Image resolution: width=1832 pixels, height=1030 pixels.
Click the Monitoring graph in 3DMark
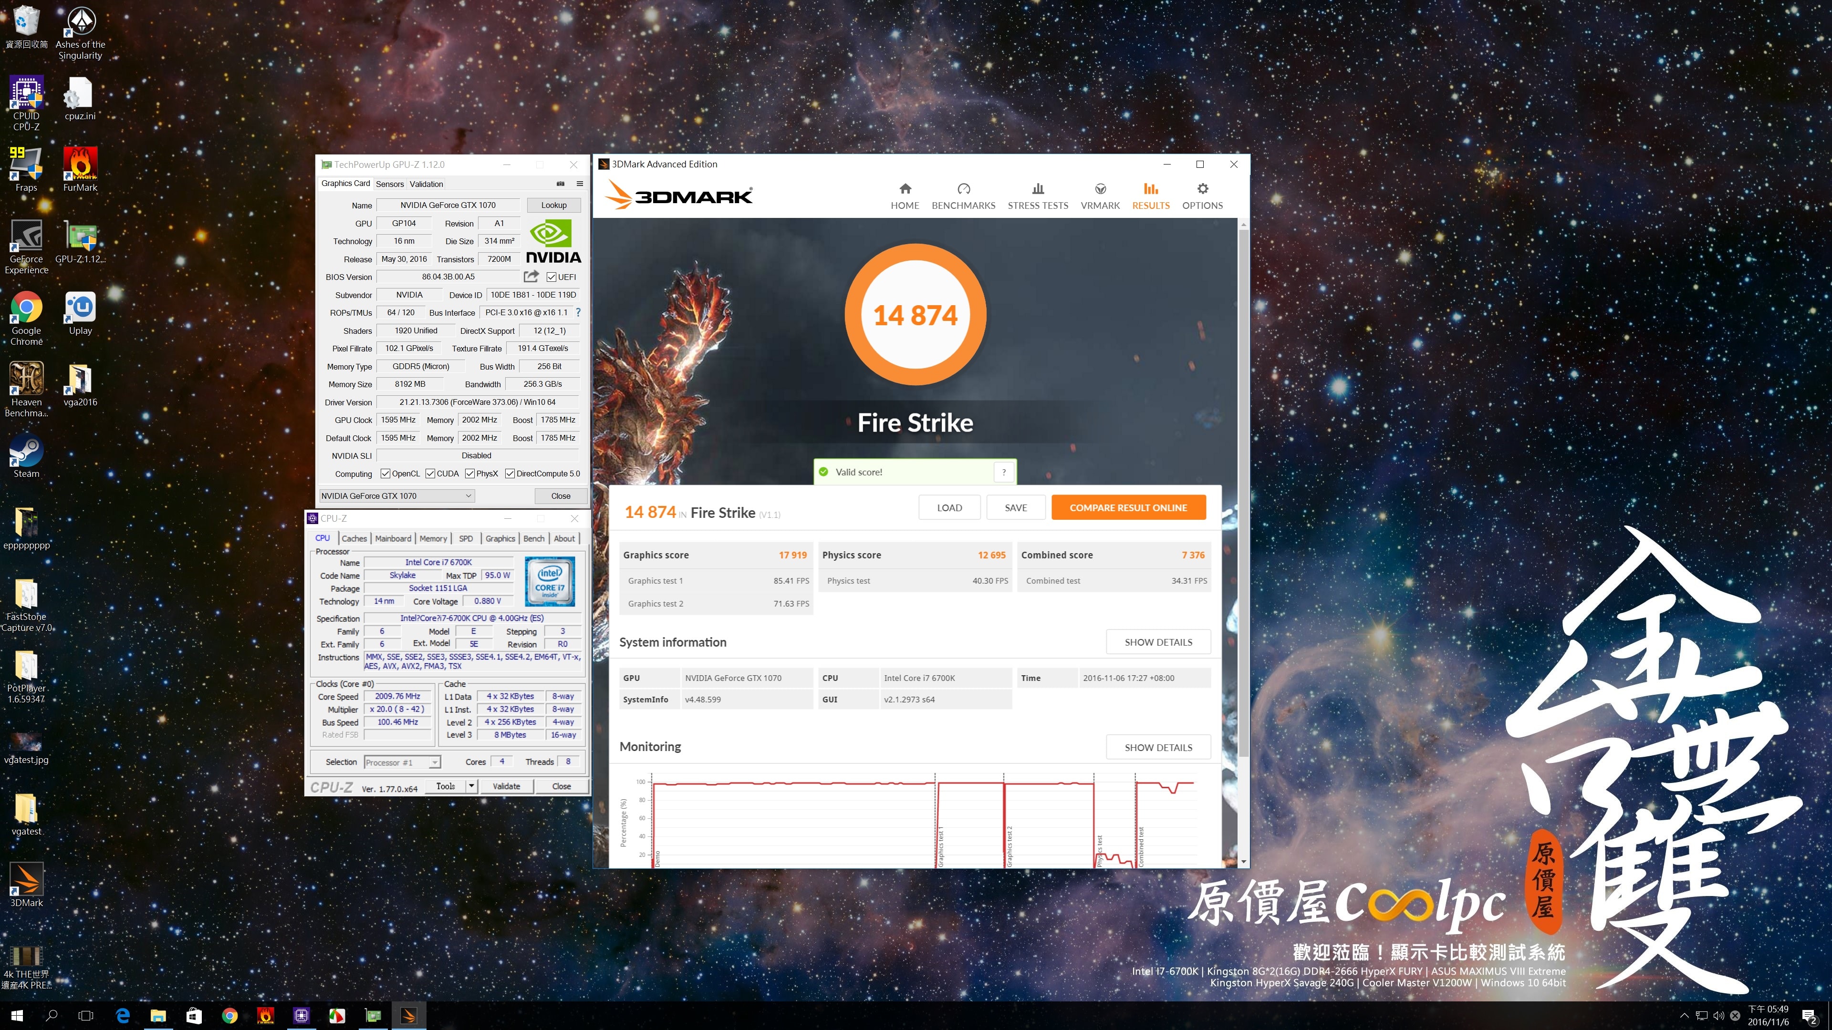pos(916,820)
